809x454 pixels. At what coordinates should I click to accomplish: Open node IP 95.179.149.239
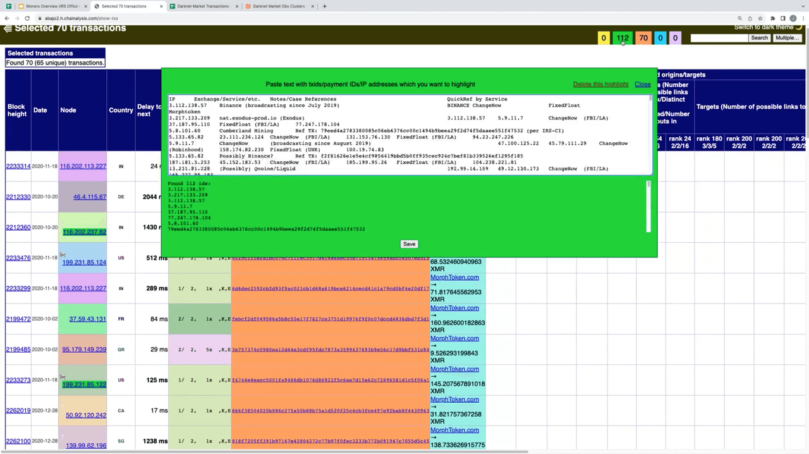tap(84, 350)
